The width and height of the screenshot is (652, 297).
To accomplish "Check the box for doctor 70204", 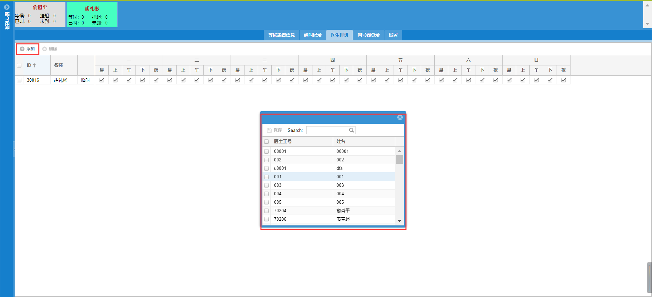I will pyautogui.click(x=267, y=211).
